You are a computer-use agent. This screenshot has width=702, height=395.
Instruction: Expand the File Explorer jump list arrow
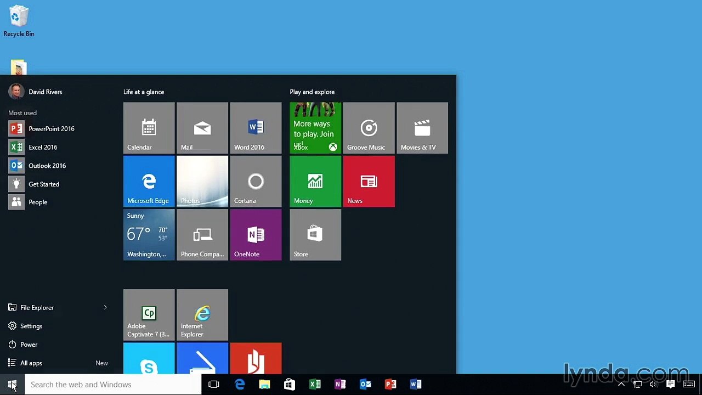(105, 307)
